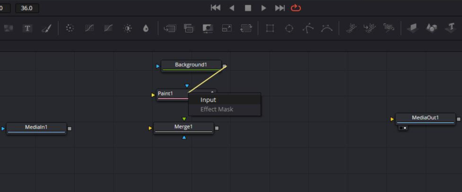Choose Input from the connection menu
The height and width of the screenshot is (192, 462).
pos(224,100)
